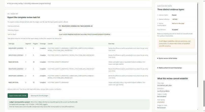The image size is (205, 112).
Task: Click the Passed internal checks value
Action: click(174, 15)
